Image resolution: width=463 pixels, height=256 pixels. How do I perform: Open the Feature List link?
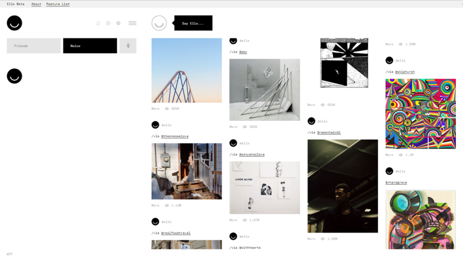(58, 4)
